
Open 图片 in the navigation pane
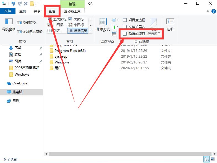(15, 61)
